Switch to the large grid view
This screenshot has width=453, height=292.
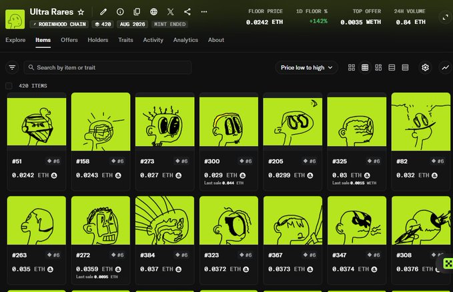pyautogui.click(x=352, y=67)
